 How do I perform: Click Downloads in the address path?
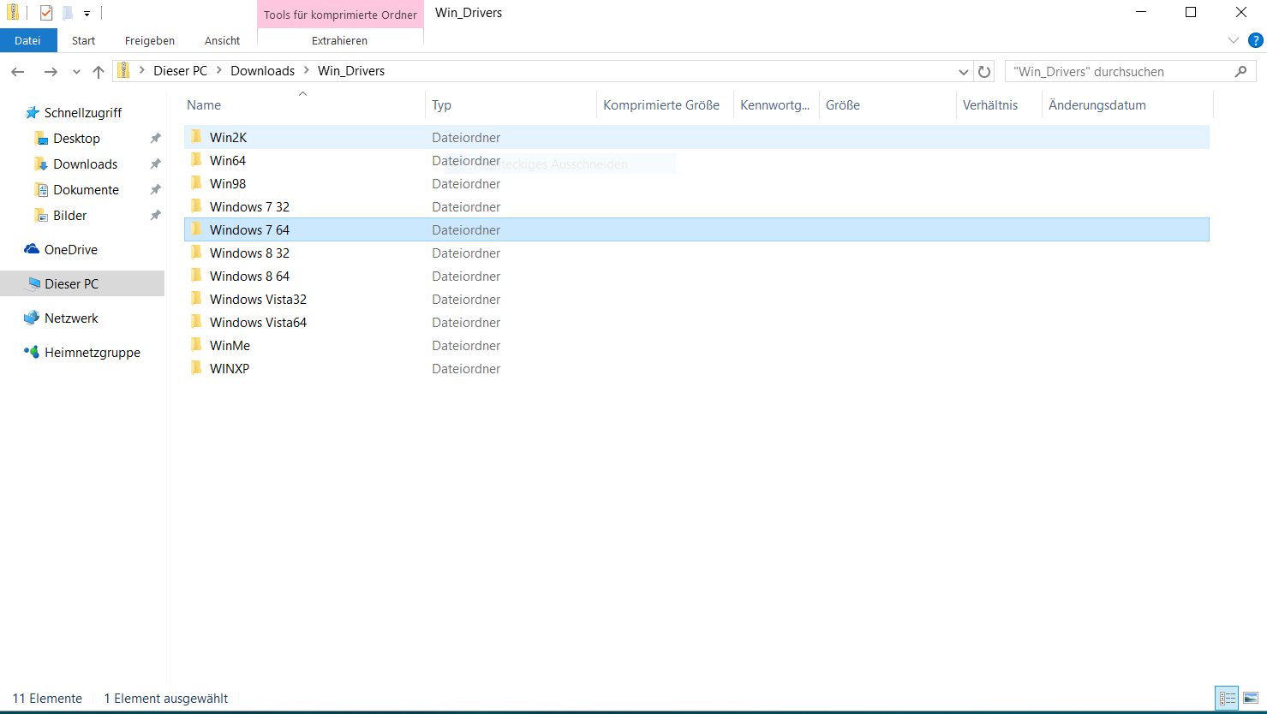click(262, 71)
